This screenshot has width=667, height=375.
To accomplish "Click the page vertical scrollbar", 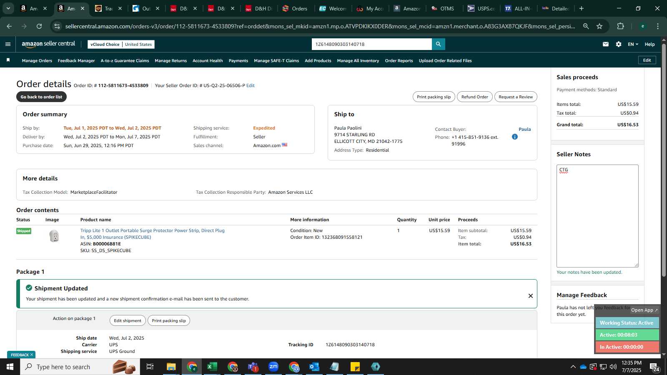I will (664, 160).
